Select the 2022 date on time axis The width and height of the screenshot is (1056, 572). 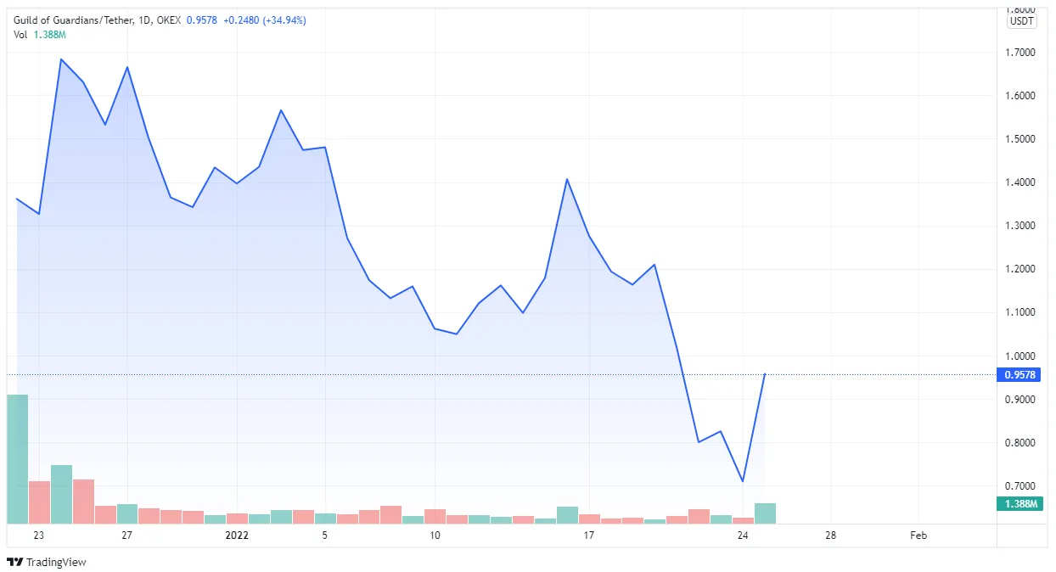pyautogui.click(x=237, y=536)
